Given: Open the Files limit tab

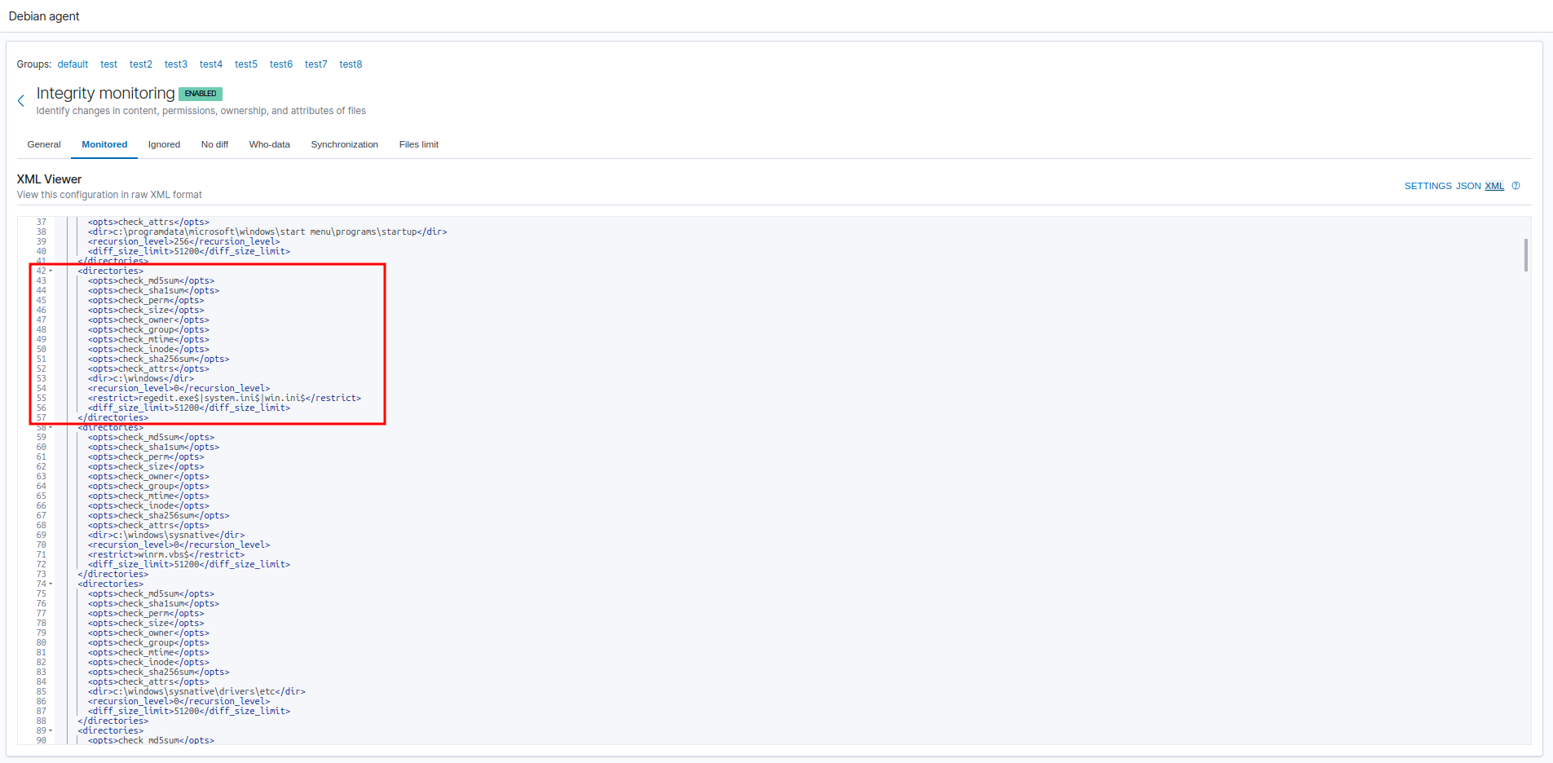Looking at the screenshot, I should click(x=418, y=144).
